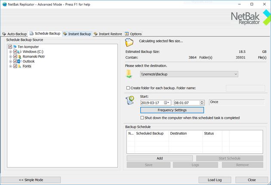Click the Instant Restore tab icon
This screenshot has height=185, width=271.
pyautogui.click(x=95, y=34)
